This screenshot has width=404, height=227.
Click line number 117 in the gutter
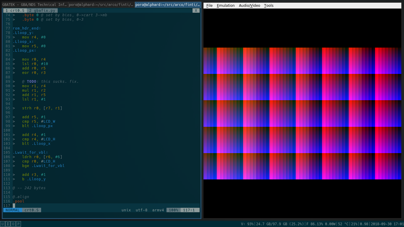pos(7,205)
